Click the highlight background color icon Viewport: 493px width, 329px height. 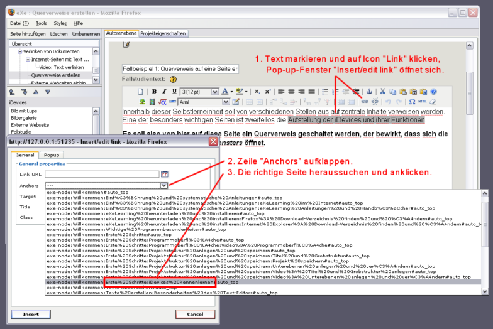(x=239, y=92)
